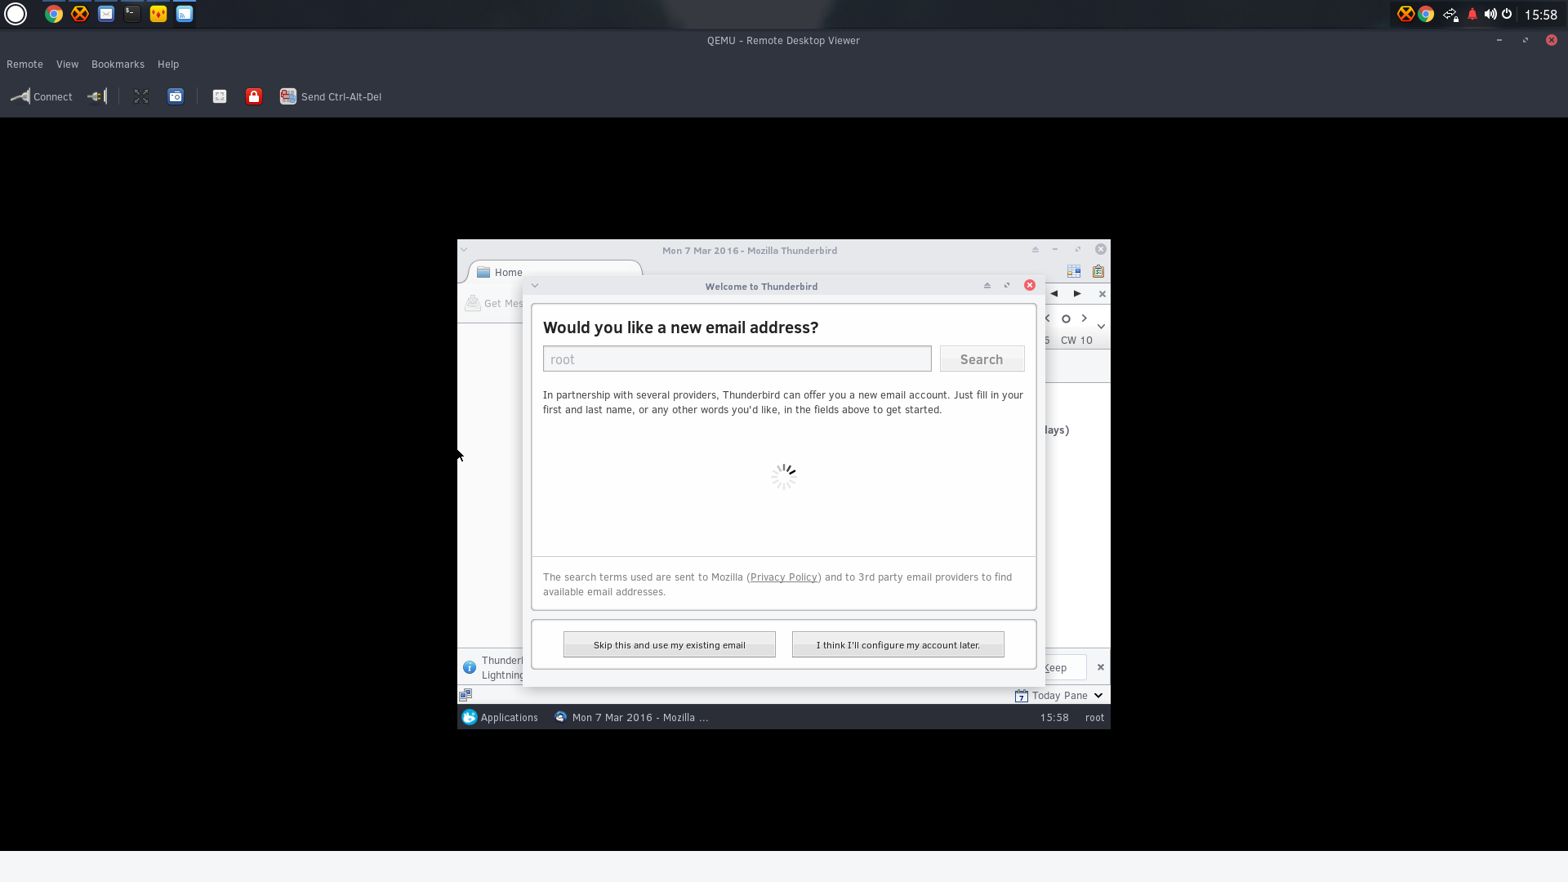The width and height of the screenshot is (1568, 882).
Task: Click the root user label in panel
Action: pyautogui.click(x=1094, y=718)
